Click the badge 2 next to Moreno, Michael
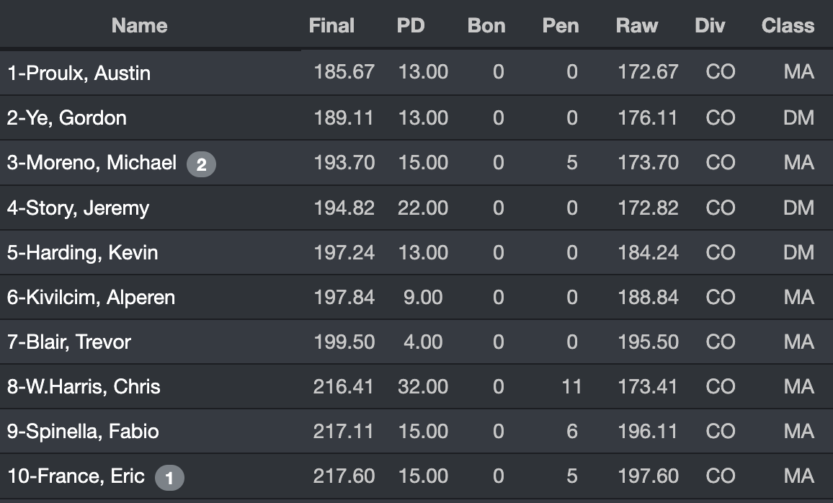Image resolution: width=833 pixels, height=503 pixels. click(x=201, y=164)
